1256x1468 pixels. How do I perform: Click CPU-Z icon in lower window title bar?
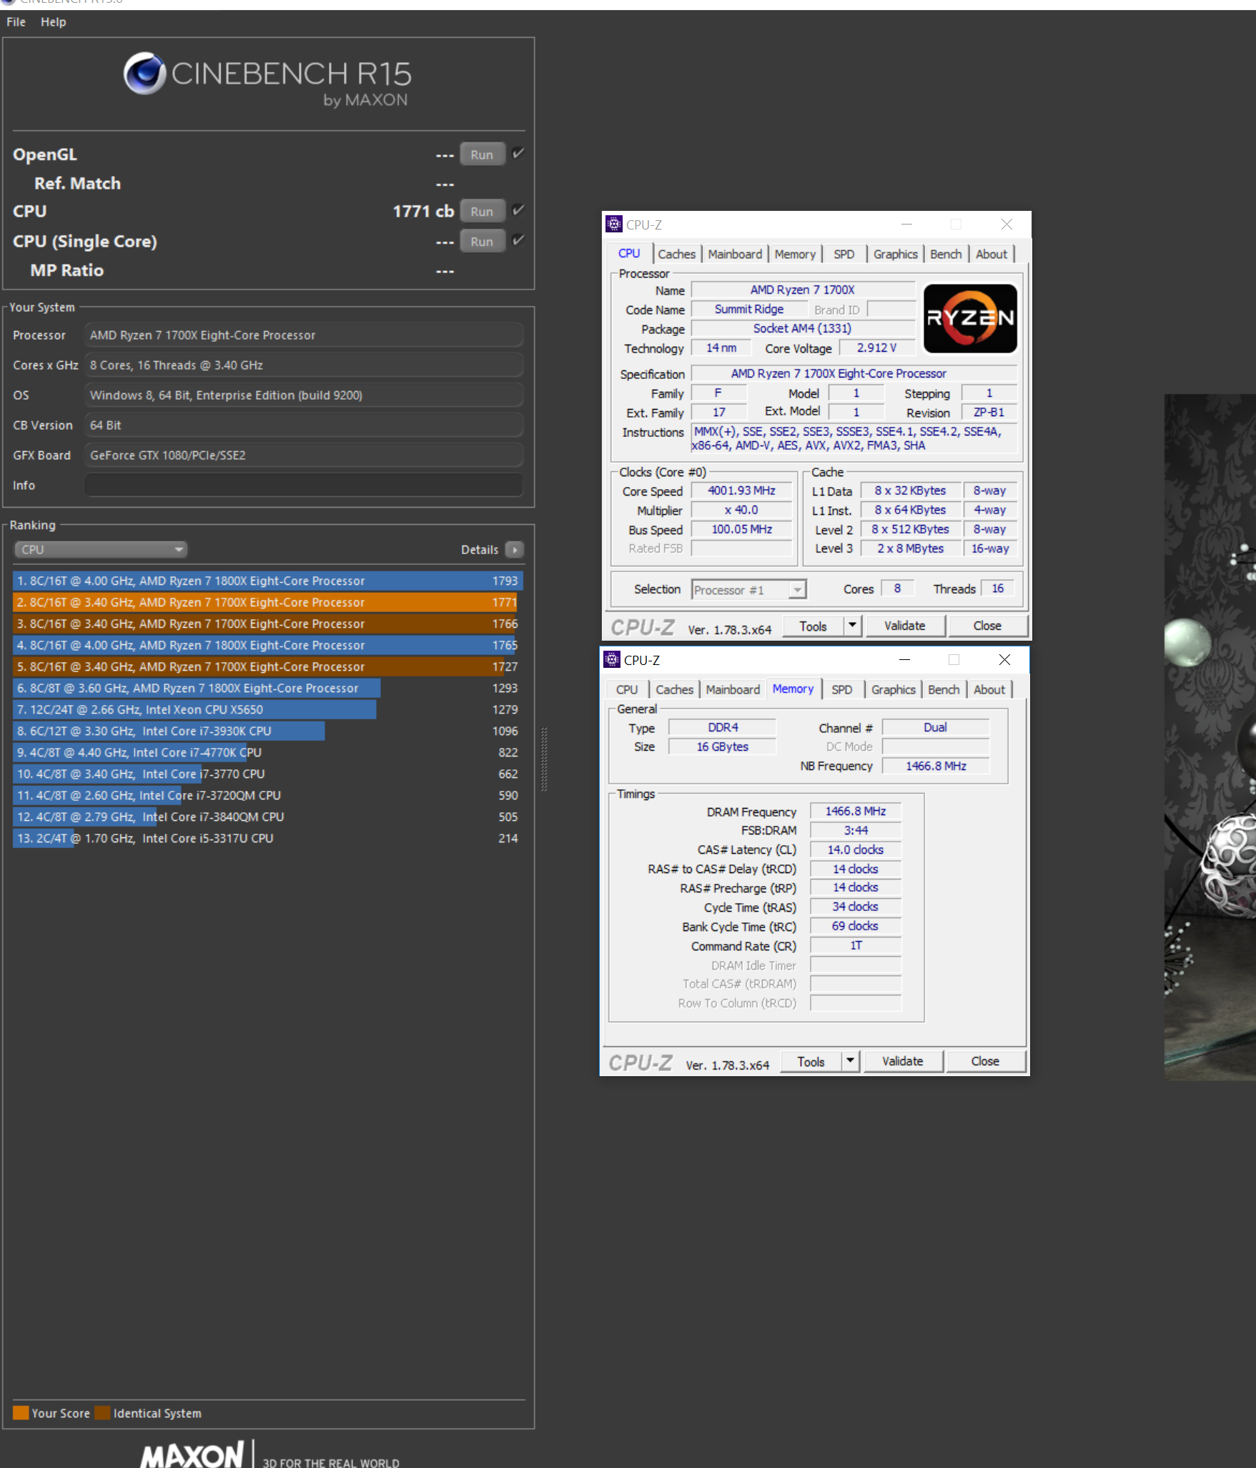pos(611,659)
